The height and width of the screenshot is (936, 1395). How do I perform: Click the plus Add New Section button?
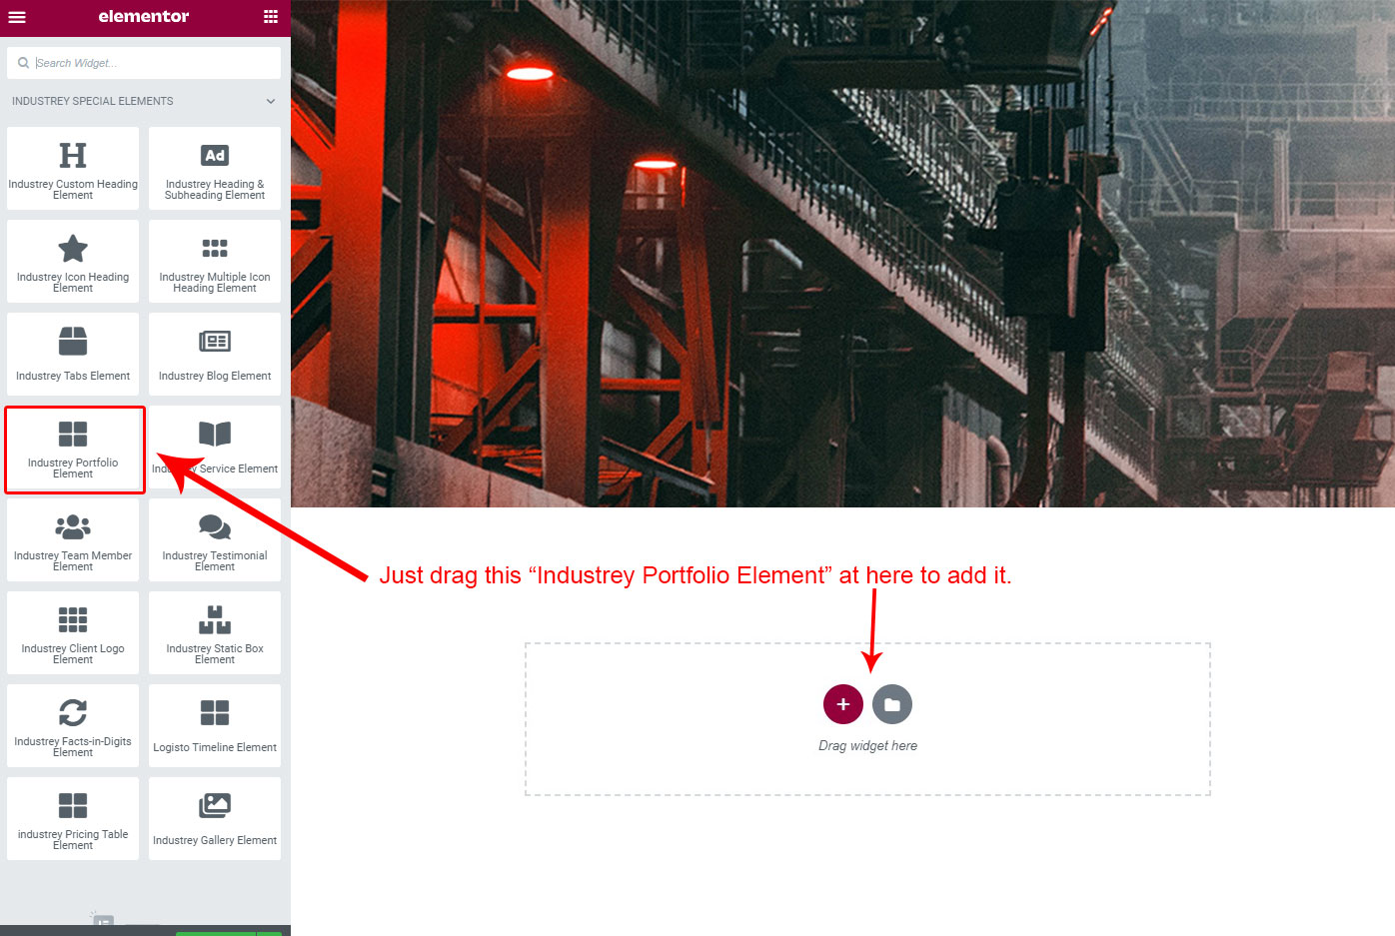[x=843, y=704]
